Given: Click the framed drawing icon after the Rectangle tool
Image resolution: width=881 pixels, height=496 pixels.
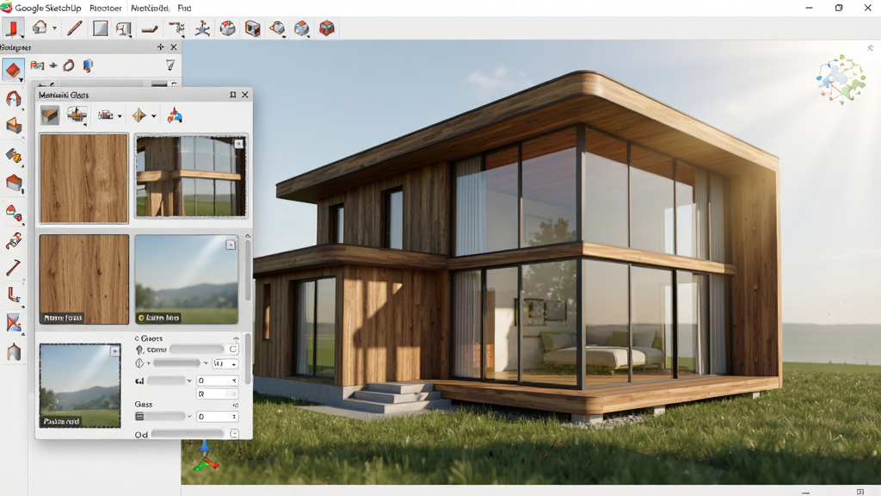Looking at the screenshot, I should click(124, 28).
